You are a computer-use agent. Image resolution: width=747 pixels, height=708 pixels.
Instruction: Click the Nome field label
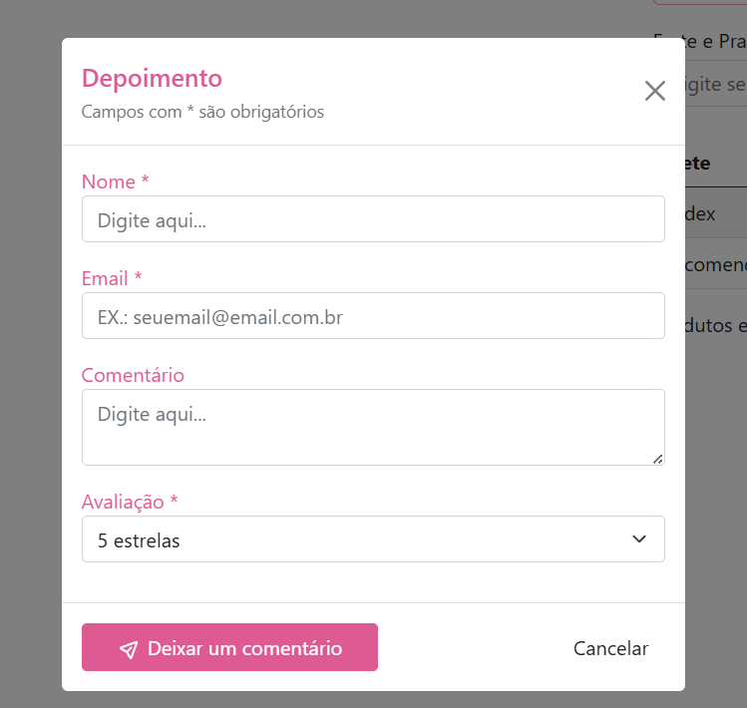point(115,181)
